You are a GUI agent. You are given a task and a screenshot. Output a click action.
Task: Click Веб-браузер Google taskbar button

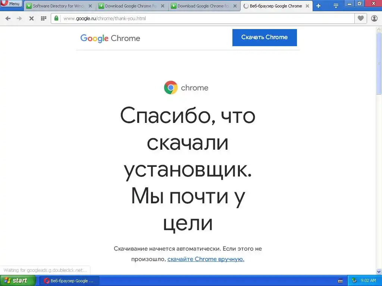coord(69,281)
